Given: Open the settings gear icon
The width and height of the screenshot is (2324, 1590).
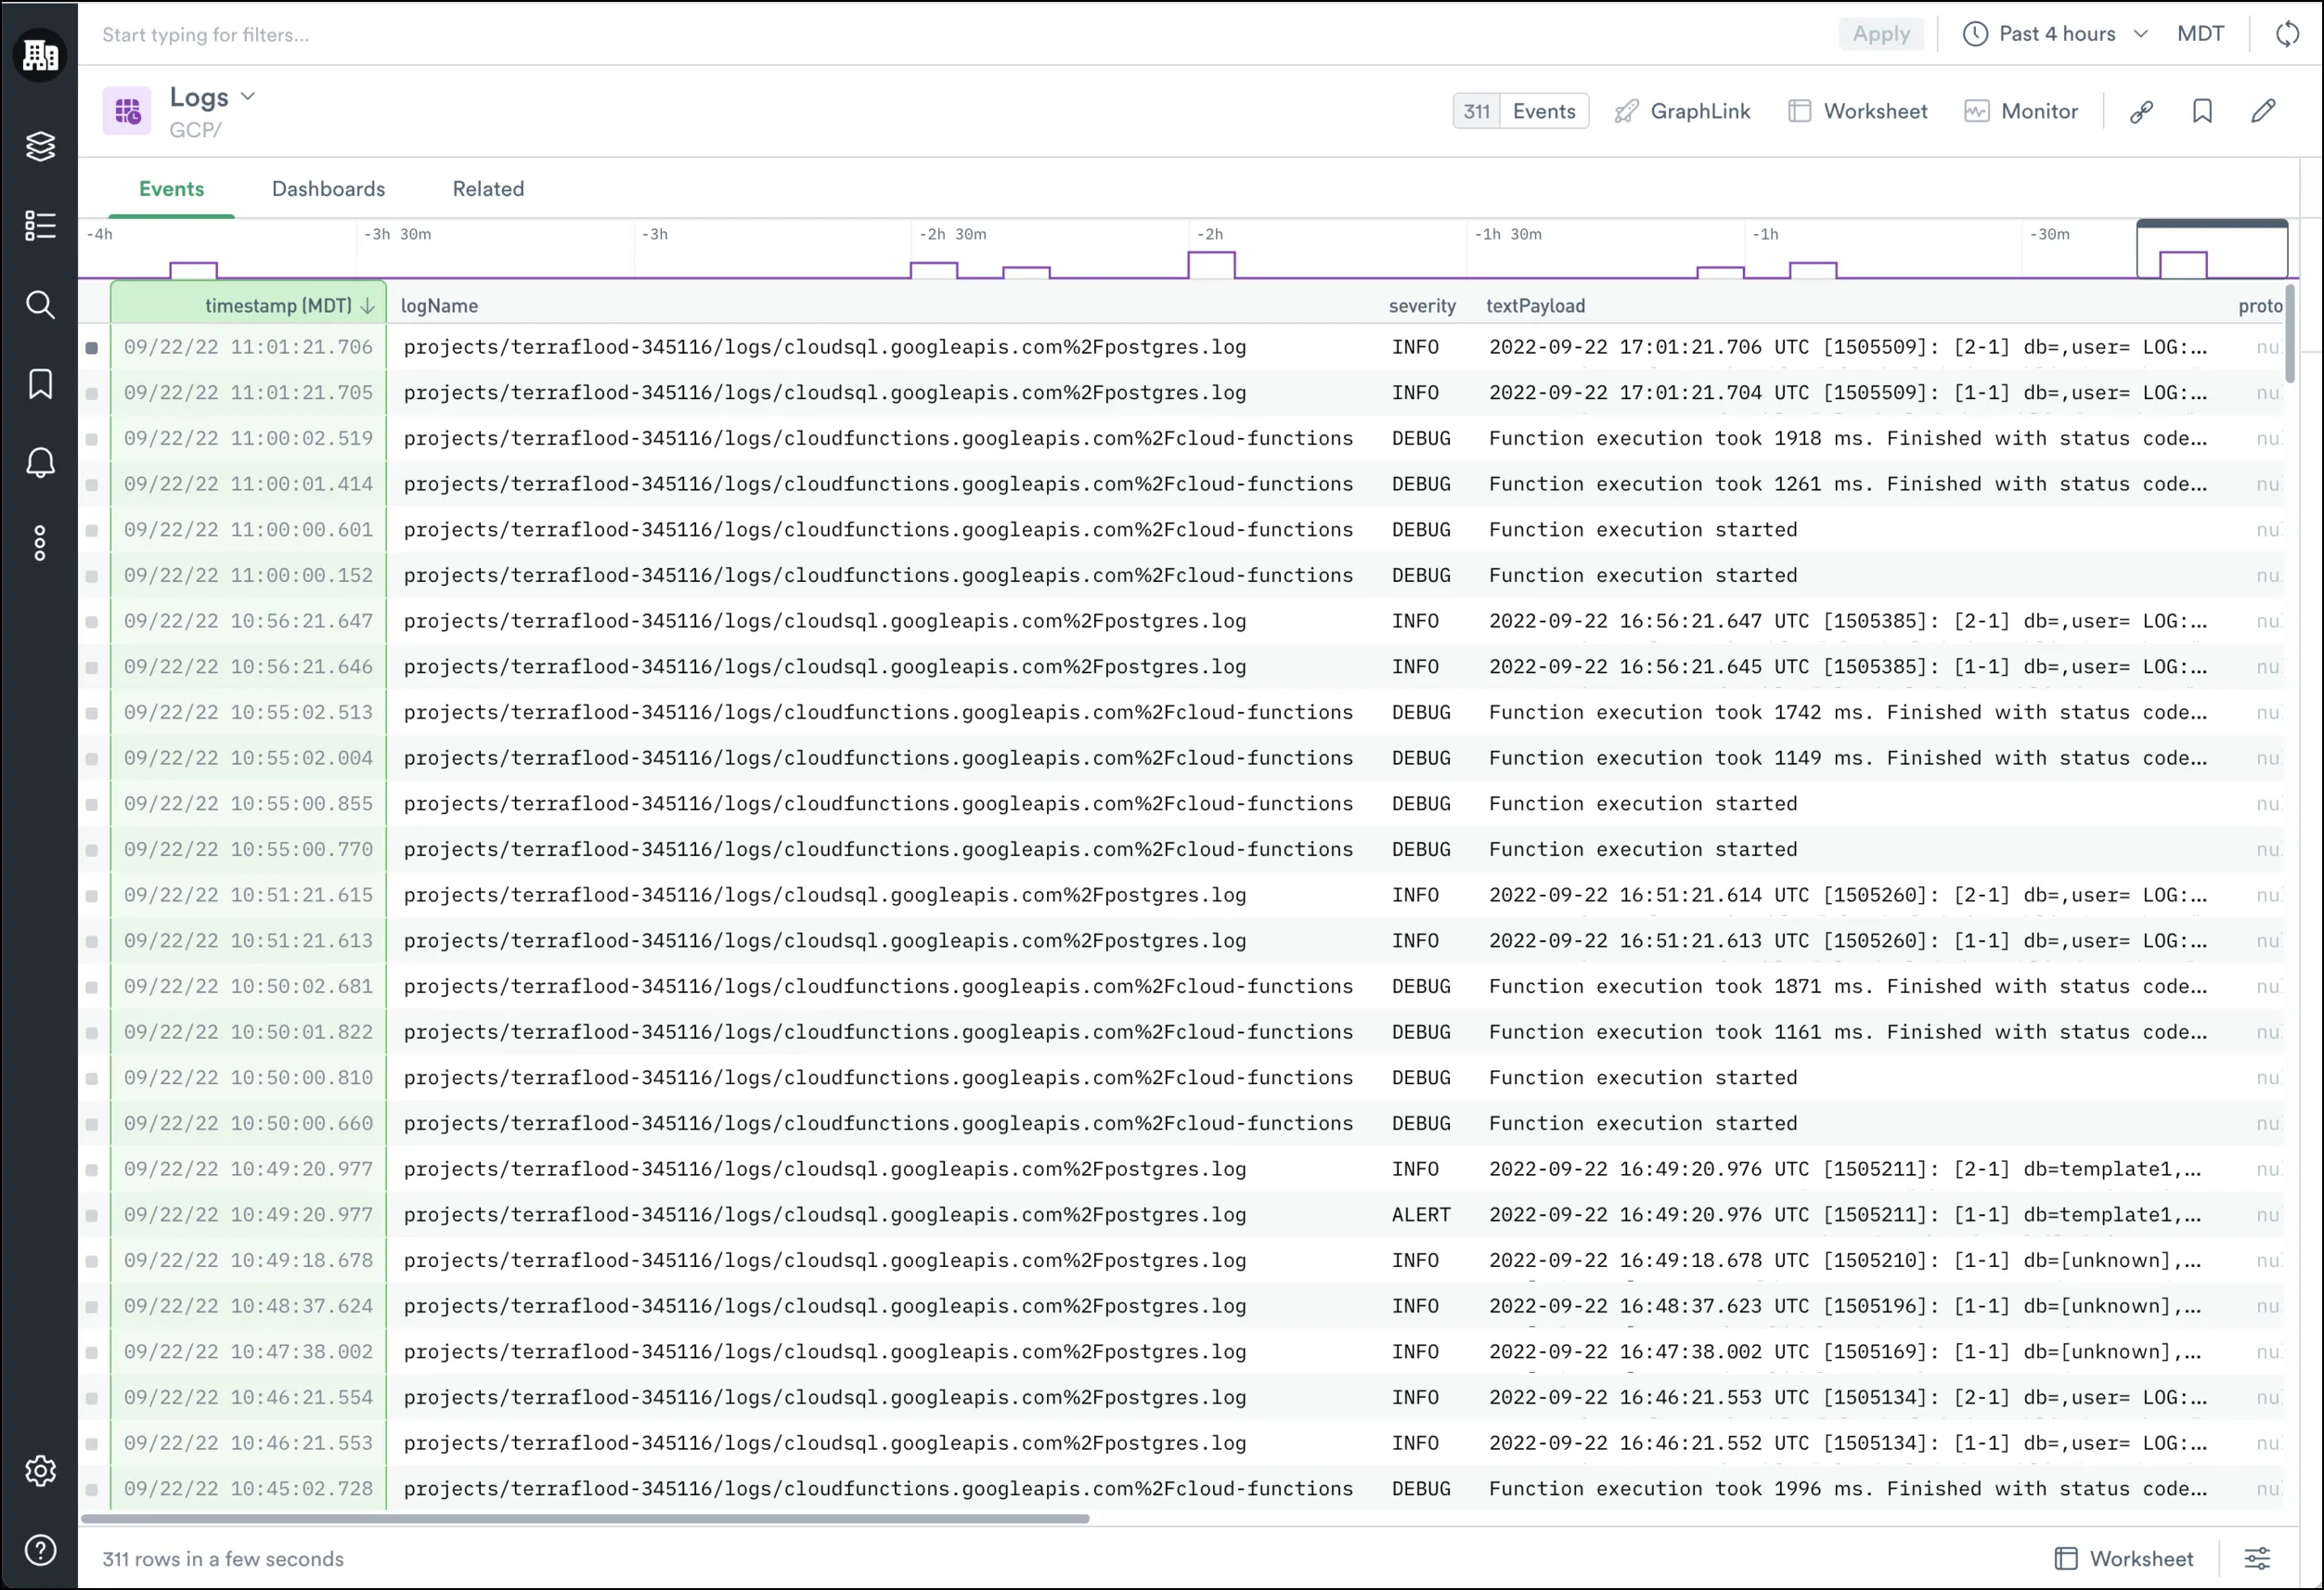Looking at the screenshot, I should click(40, 1471).
